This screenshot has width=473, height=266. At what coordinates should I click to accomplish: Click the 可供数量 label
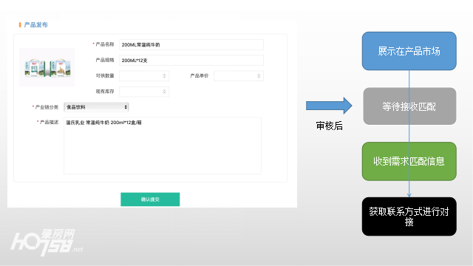point(105,75)
